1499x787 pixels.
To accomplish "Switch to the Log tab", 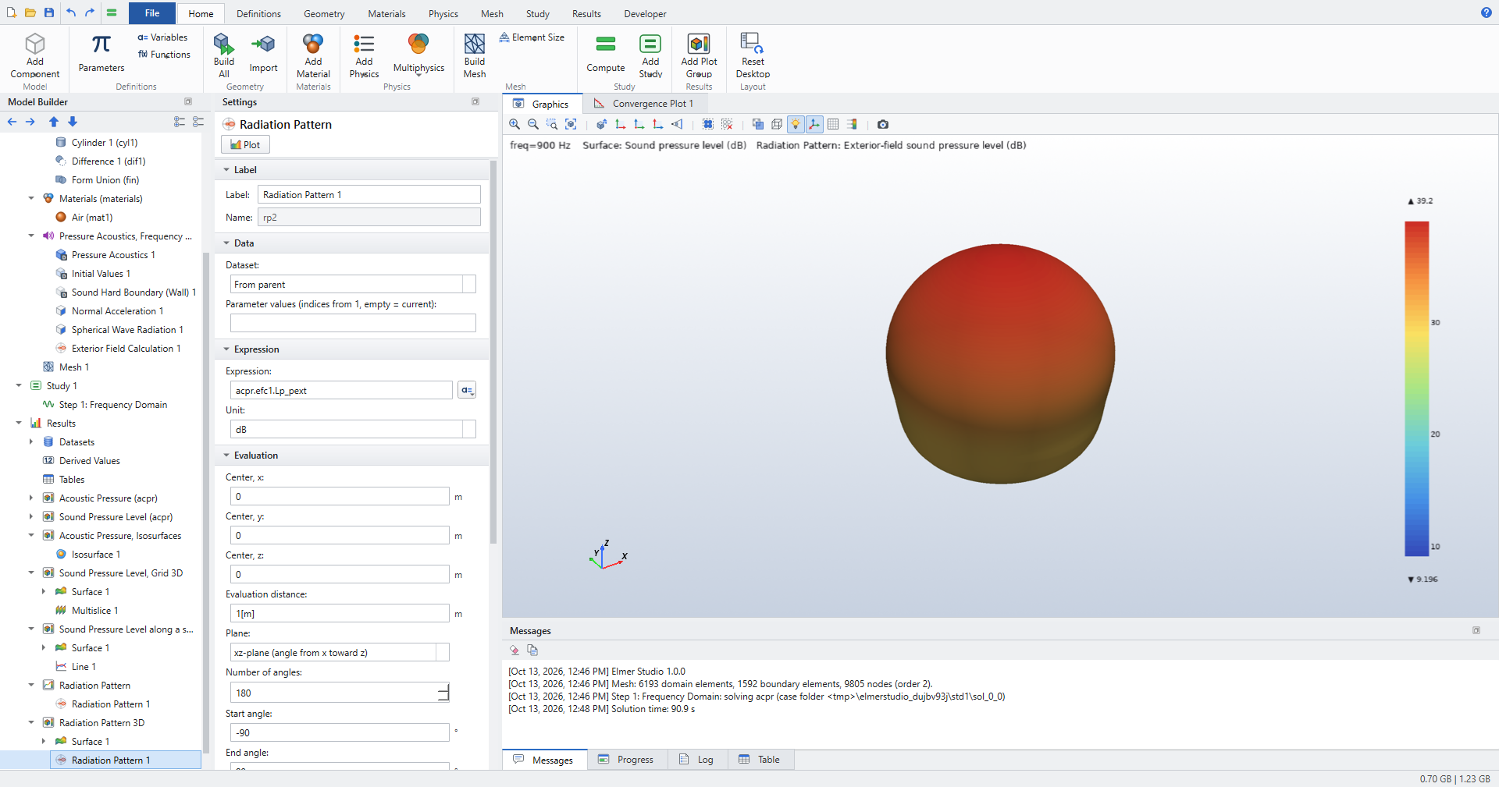I will point(697,760).
